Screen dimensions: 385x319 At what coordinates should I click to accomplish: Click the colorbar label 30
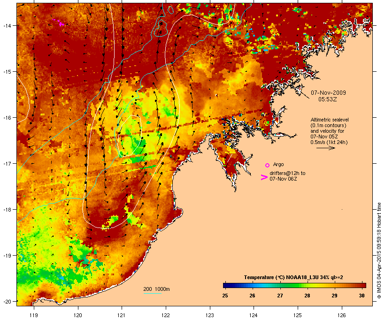point(362,296)
